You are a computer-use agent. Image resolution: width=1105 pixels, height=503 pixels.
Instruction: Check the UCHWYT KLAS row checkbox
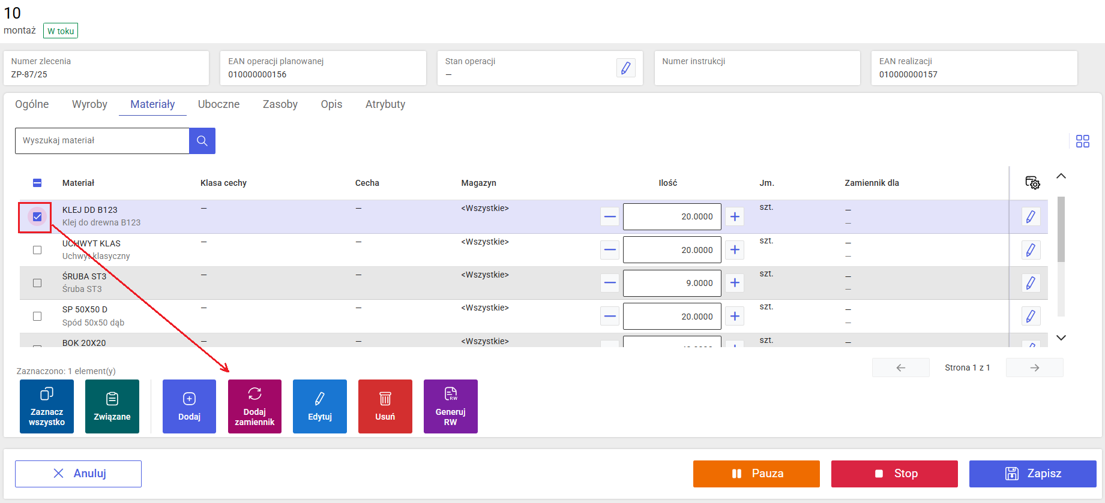point(37,250)
